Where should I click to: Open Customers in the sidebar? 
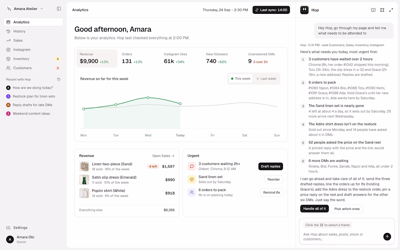33,68
